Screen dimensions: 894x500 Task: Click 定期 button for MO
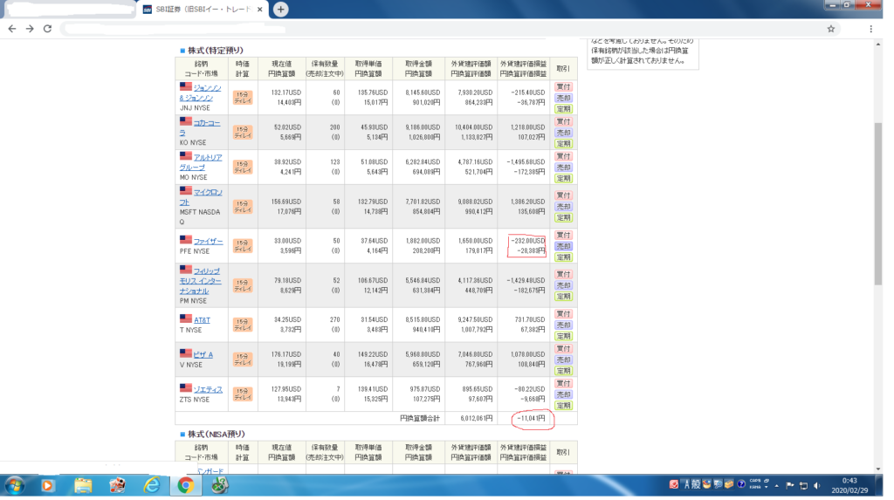(x=563, y=179)
